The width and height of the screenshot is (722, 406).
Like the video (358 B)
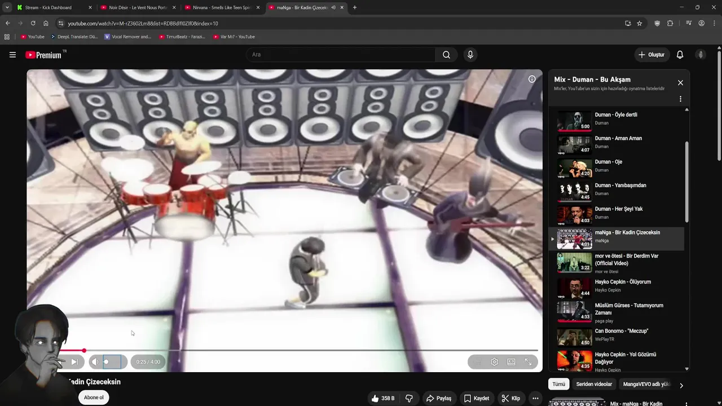(383, 398)
